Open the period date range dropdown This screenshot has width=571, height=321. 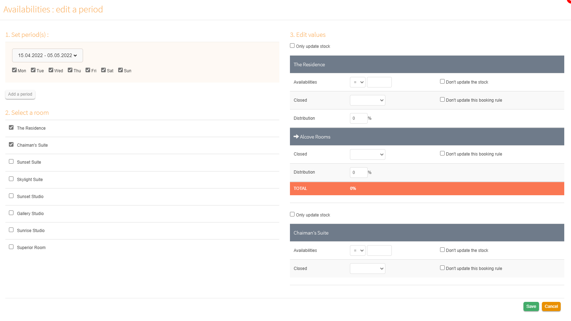click(x=48, y=56)
